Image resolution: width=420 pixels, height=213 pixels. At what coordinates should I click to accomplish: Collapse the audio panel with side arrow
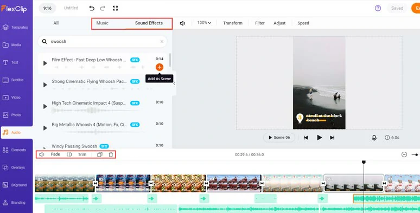(x=174, y=84)
